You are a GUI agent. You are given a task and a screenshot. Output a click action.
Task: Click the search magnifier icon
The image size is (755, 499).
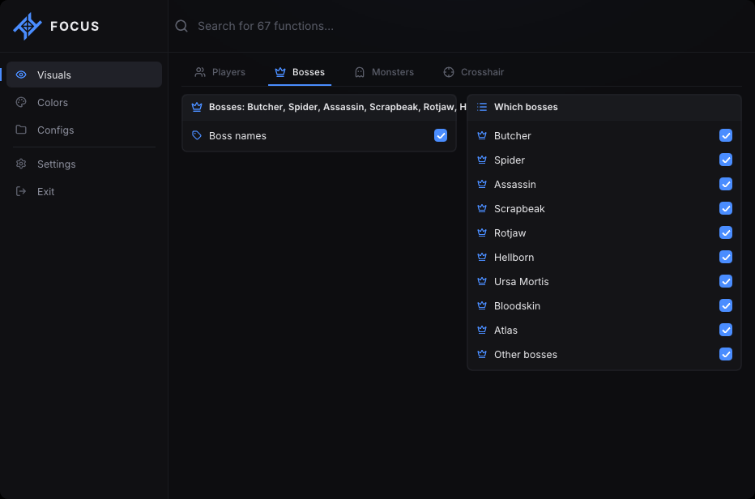181,26
